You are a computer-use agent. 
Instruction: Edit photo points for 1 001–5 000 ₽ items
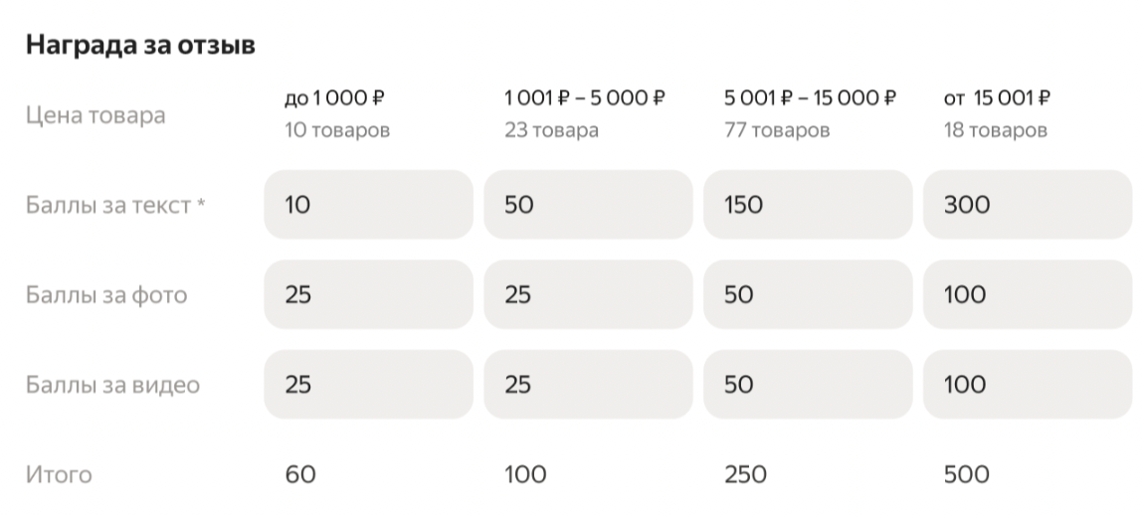pyautogui.click(x=587, y=294)
